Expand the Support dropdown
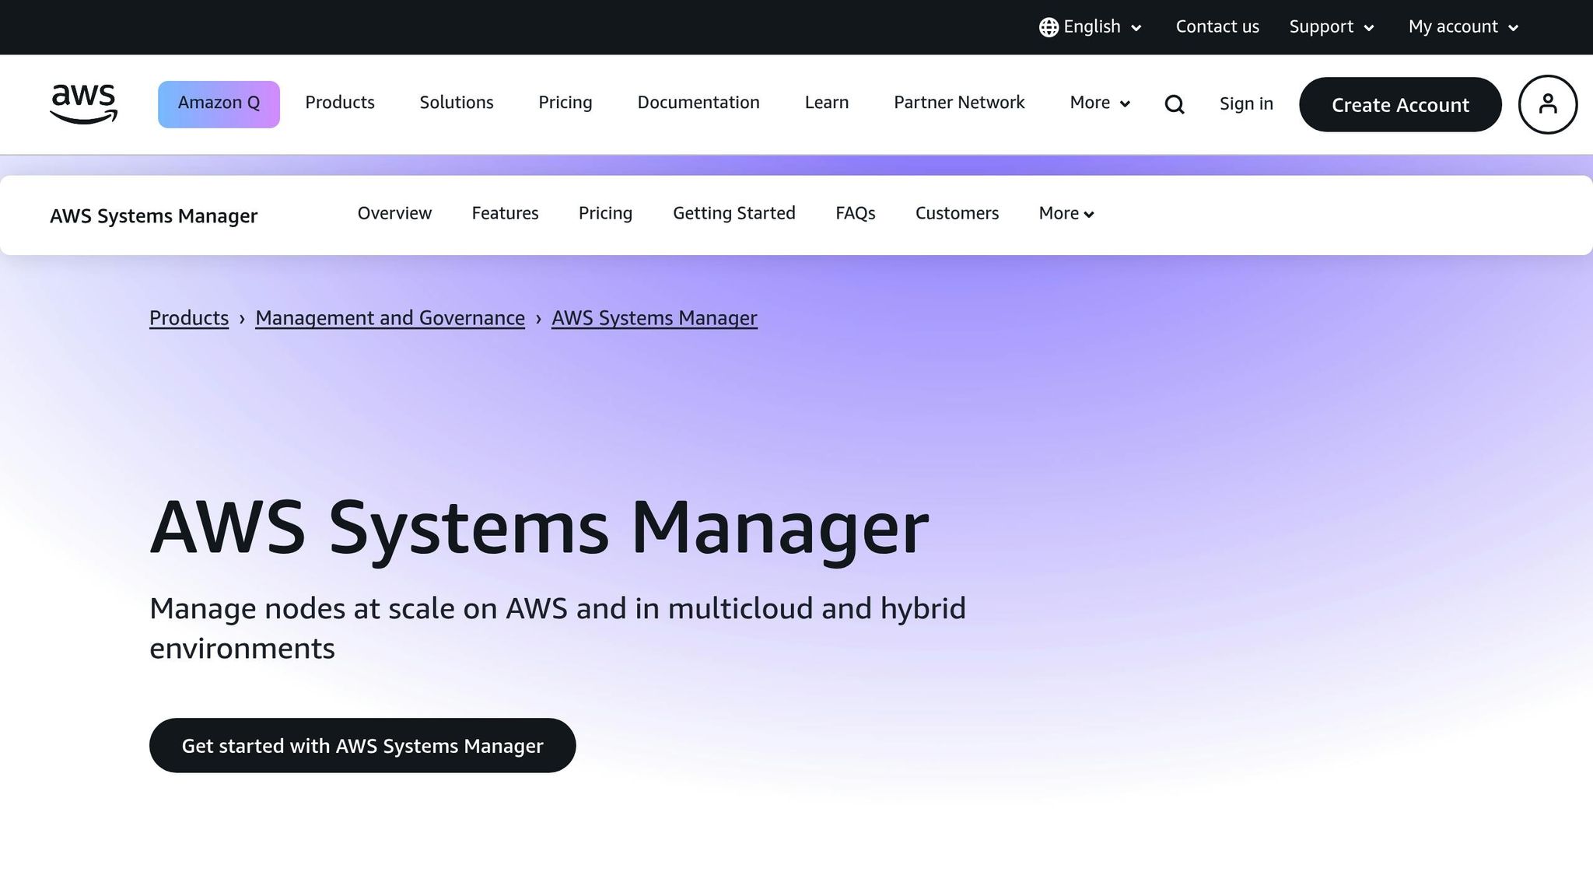The image size is (1593, 896). (1332, 27)
